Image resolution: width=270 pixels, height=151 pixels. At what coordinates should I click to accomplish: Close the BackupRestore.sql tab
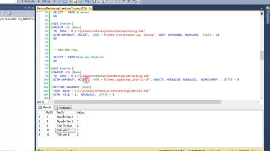pyautogui.click(x=90, y=8)
